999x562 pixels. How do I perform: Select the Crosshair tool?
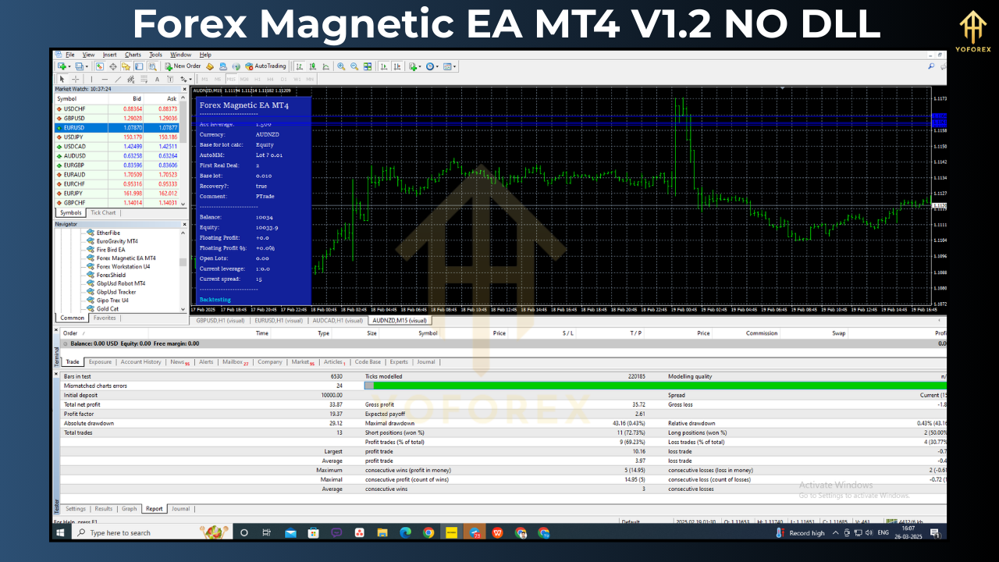(x=76, y=79)
